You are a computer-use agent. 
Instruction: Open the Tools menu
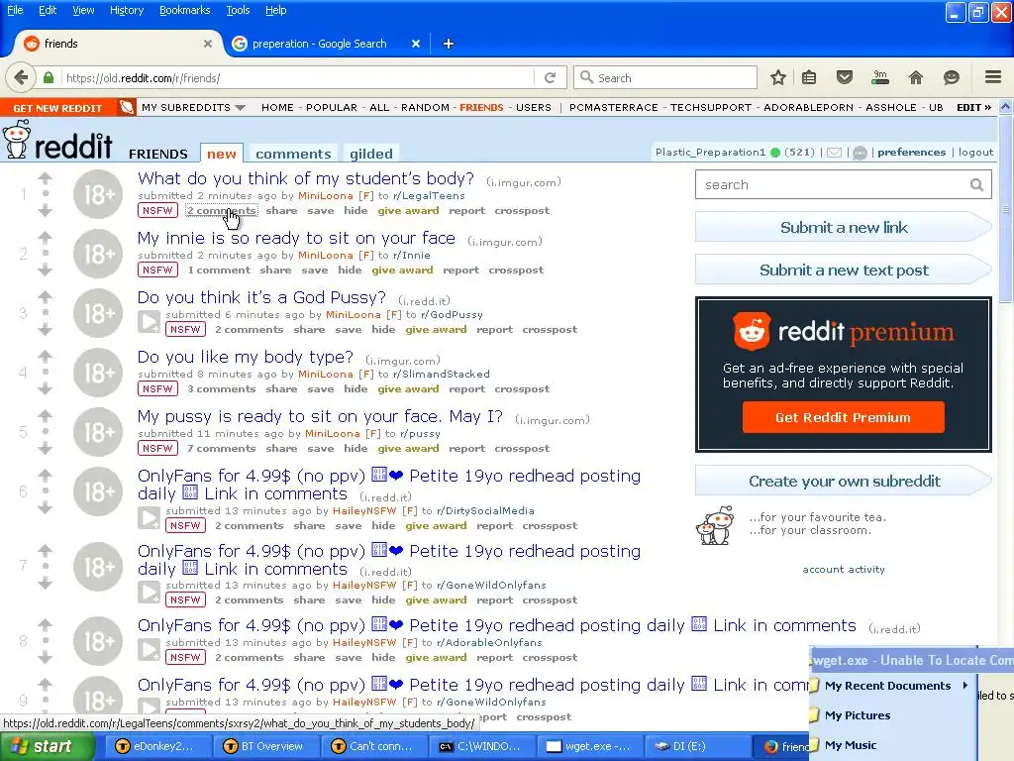pyautogui.click(x=238, y=10)
